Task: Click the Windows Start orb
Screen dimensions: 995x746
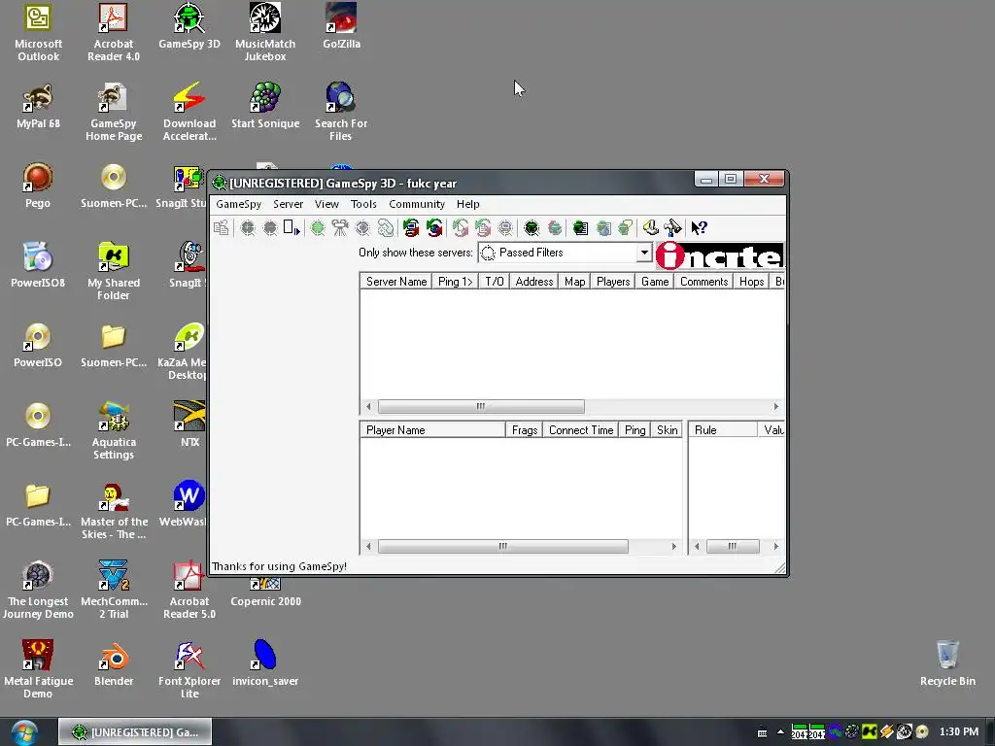Action: pyautogui.click(x=23, y=732)
